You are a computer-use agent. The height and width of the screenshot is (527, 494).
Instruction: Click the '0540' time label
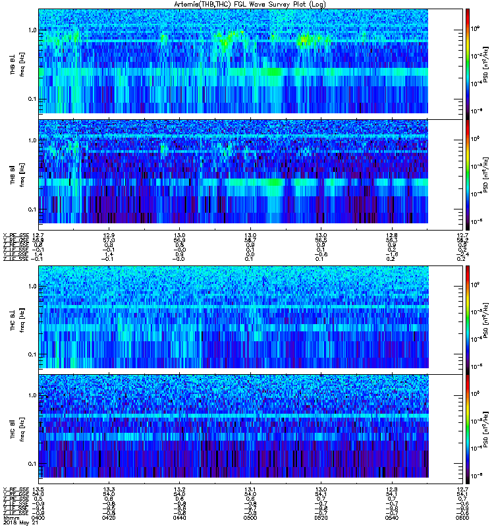pos(392,518)
